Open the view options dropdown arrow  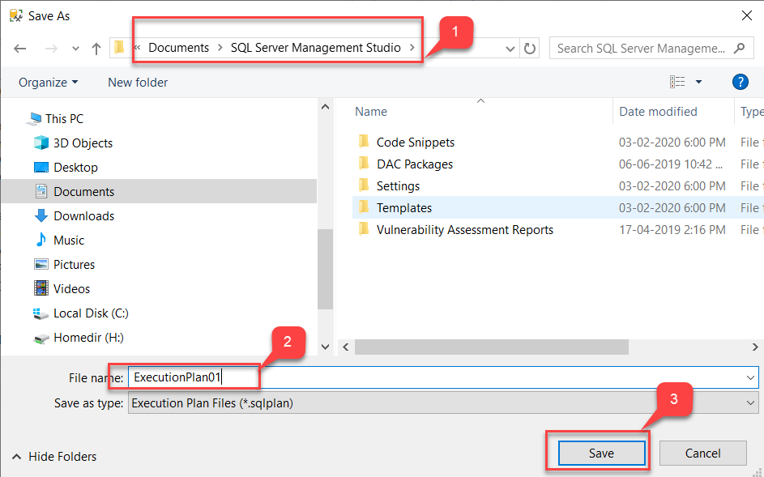pos(698,83)
